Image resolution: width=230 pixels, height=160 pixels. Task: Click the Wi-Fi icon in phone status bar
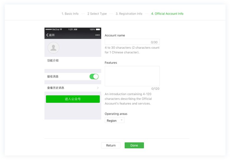pyautogui.click(x=61, y=29)
